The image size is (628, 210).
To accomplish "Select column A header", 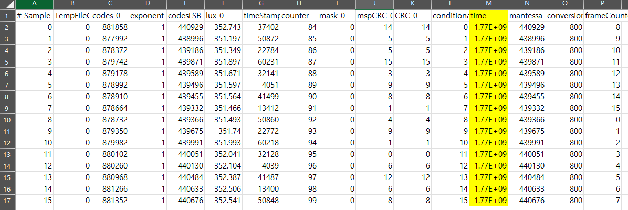I will [34, 5].
